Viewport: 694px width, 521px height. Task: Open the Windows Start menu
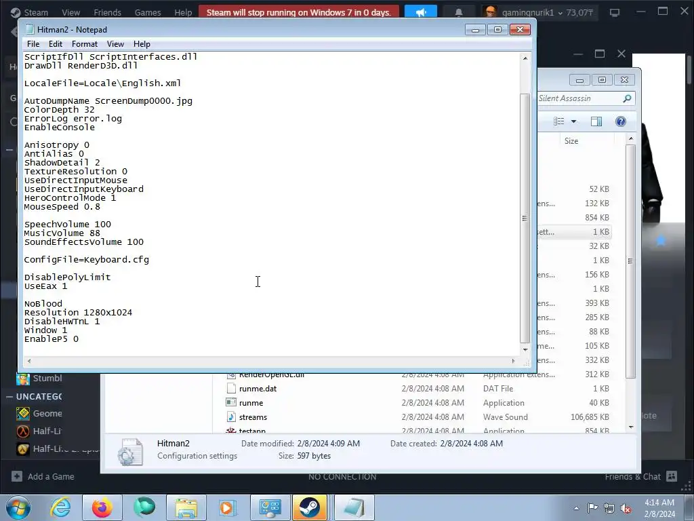click(18, 507)
